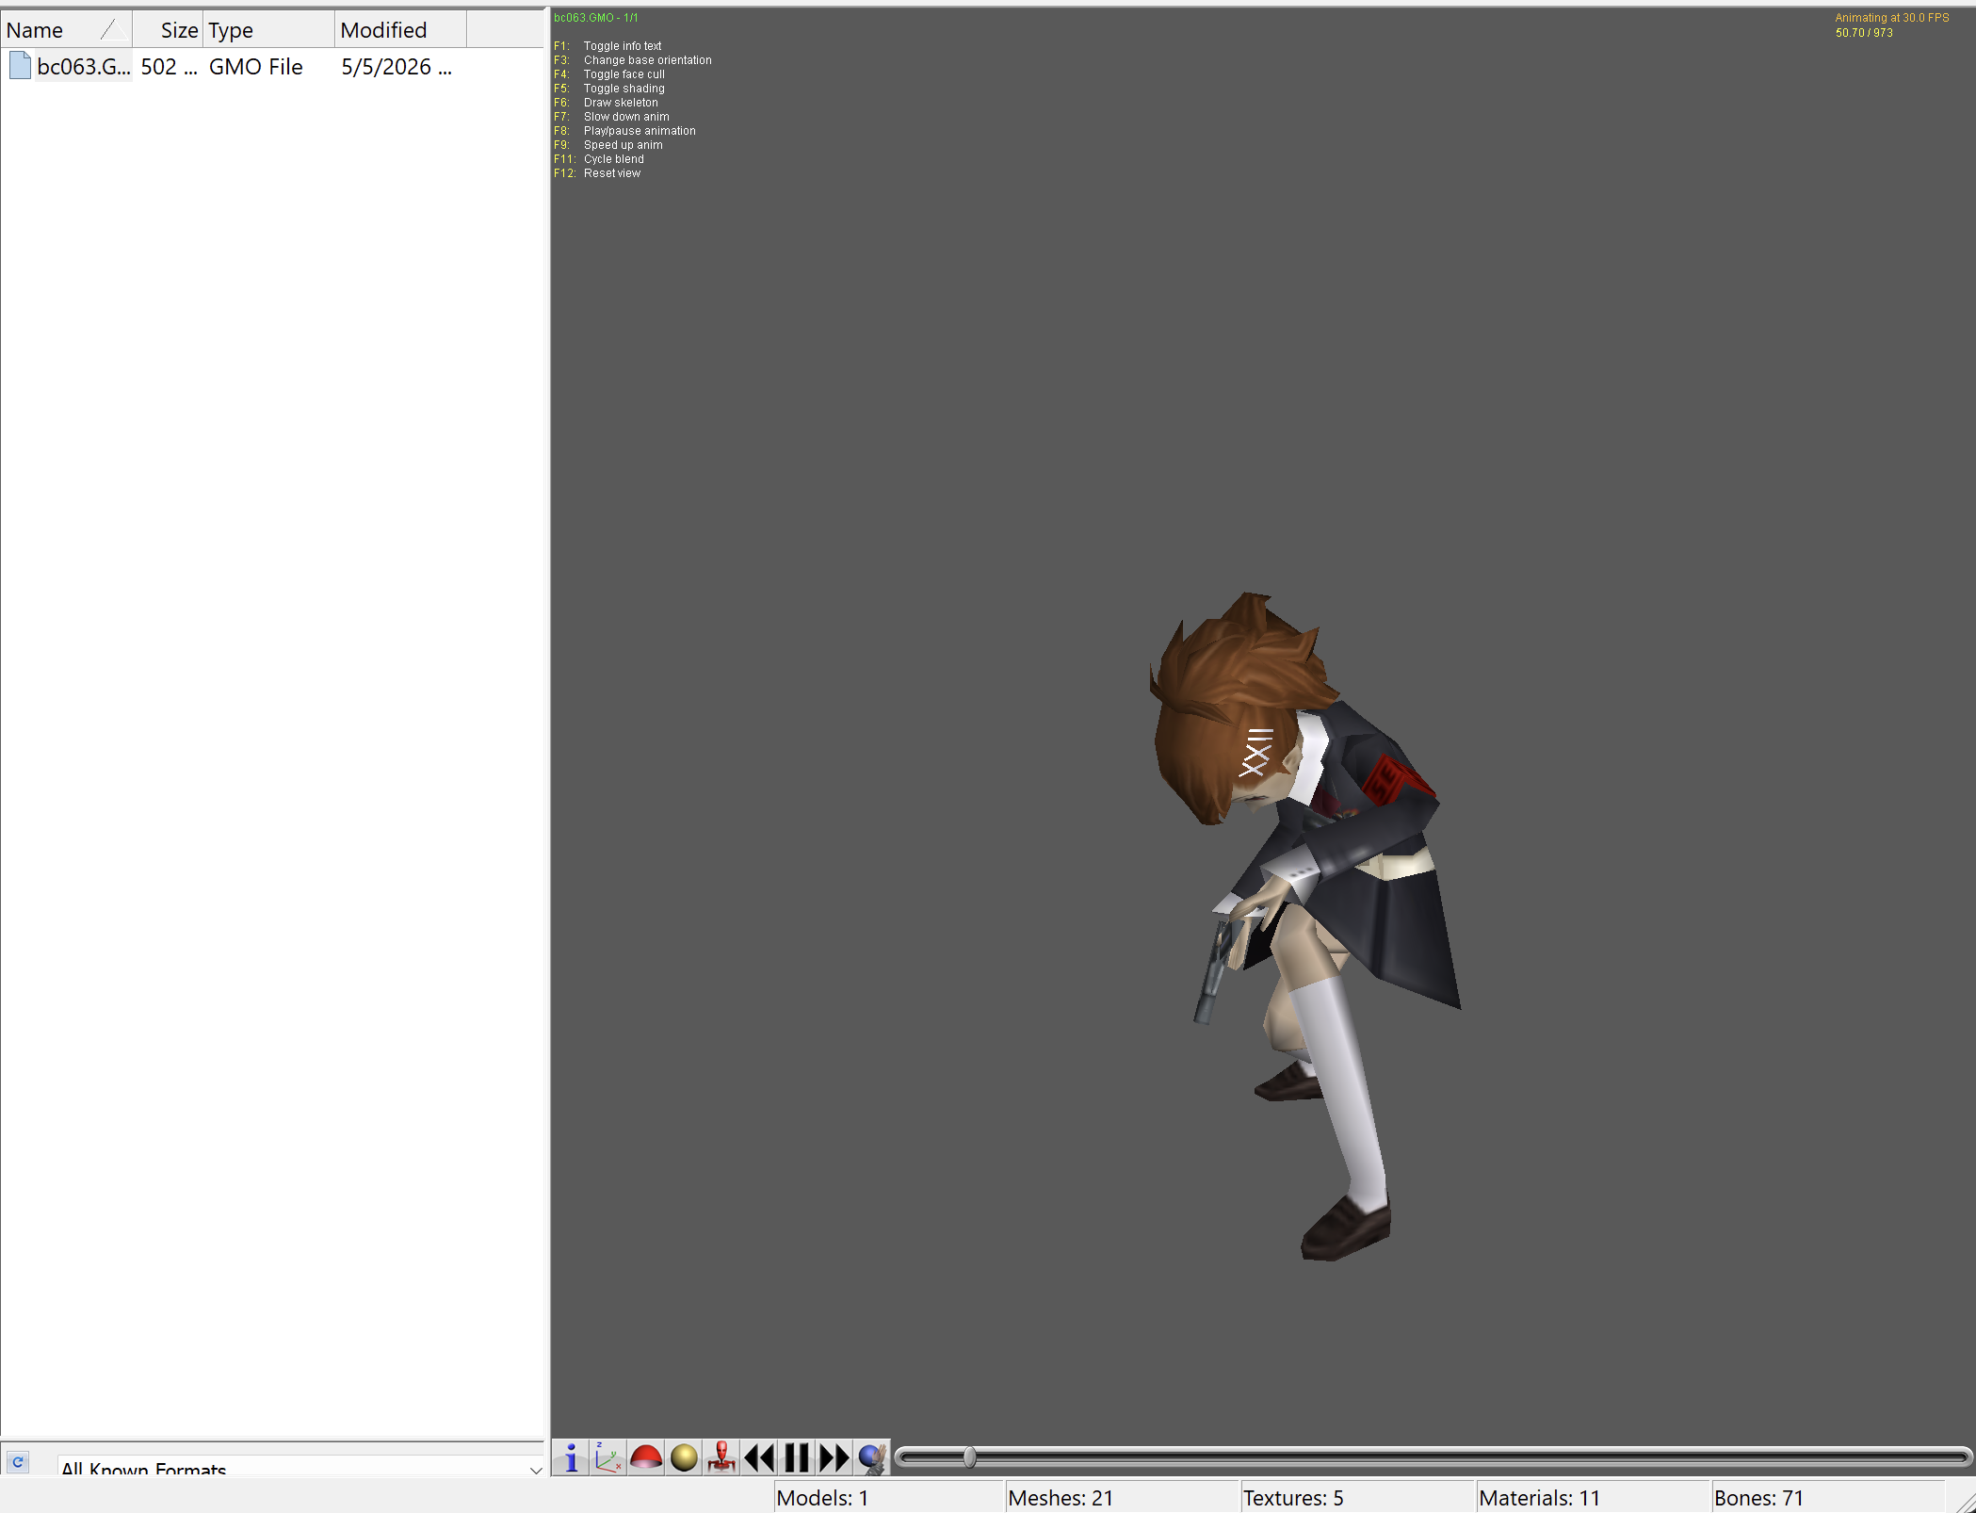Click the 'Change base orientation' help line
The height and width of the screenshot is (1513, 1976).
pos(647,60)
